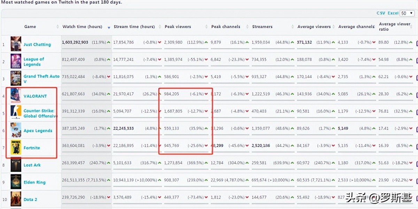Screen dimensions: 418x209
Task: Export the table via Excel link
Action: click(393, 13)
